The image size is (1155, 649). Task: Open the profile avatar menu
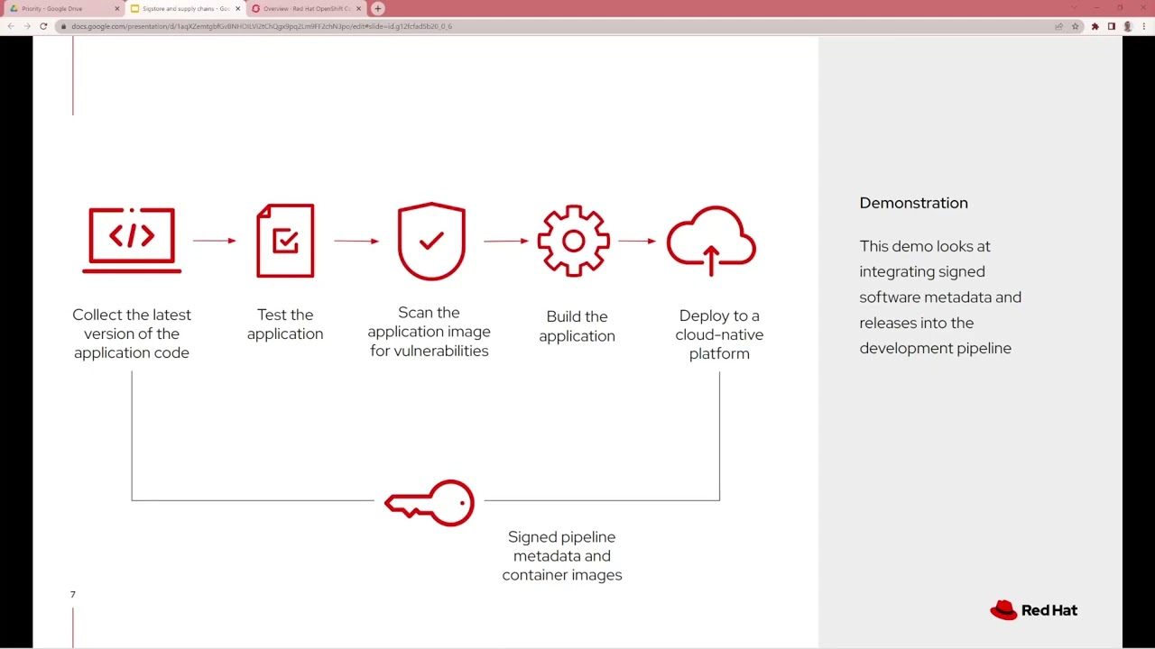coord(1128,26)
